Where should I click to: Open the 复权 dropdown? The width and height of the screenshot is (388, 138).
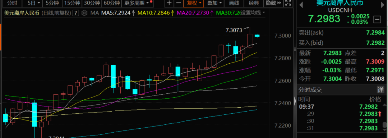(194, 3)
